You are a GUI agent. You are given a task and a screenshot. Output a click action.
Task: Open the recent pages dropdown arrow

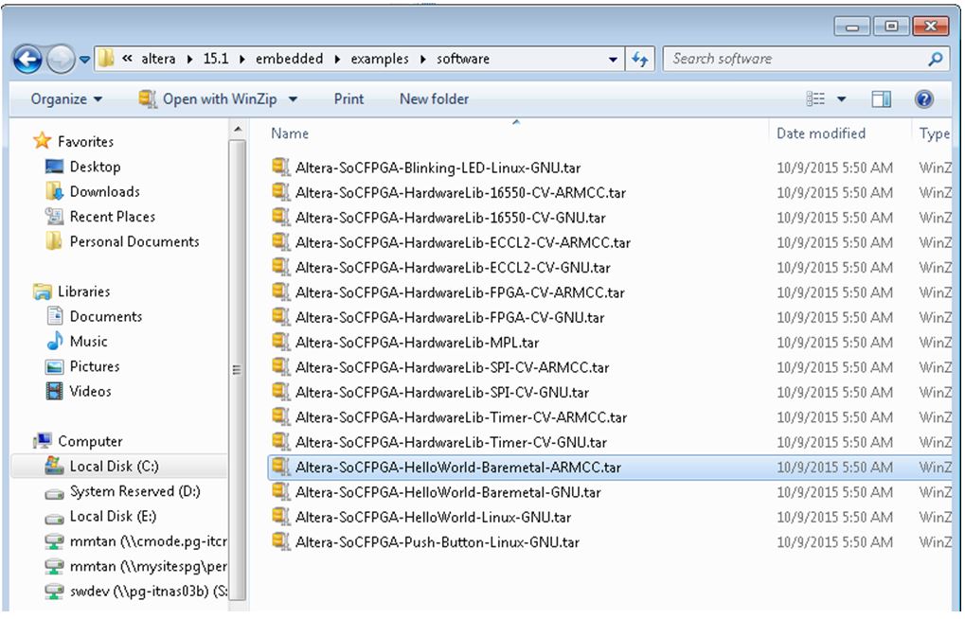click(x=84, y=60)
